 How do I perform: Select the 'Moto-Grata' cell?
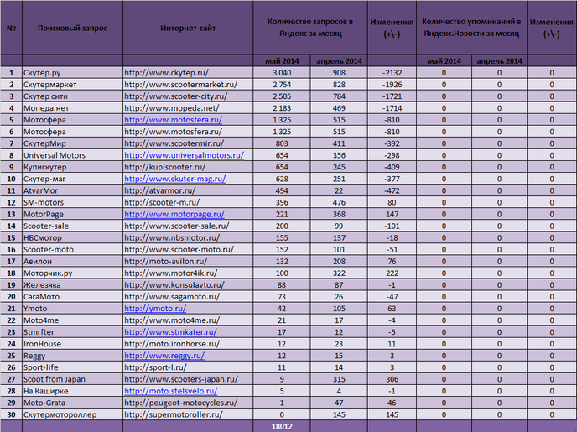tap(72, 403)
